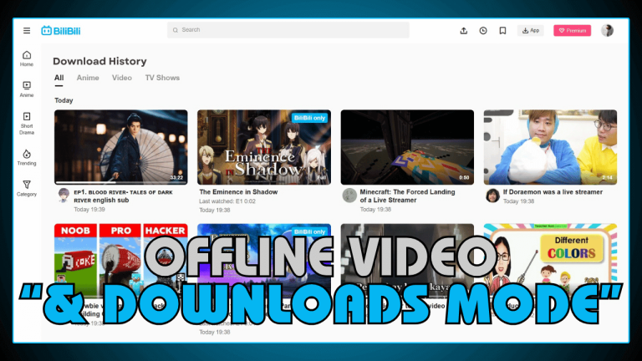Go to Home in sidebar
Image resolution: width=642 pixels, height=361 pixels.
[x=27, y=58]
